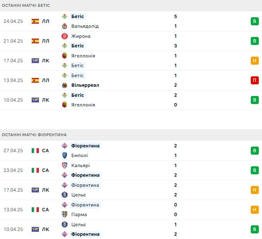Viewport: 262px width, 239px height.
Task: Click Celje crest in 10.04.25 match
Action: pyautogui.click(x=65, y=225)
